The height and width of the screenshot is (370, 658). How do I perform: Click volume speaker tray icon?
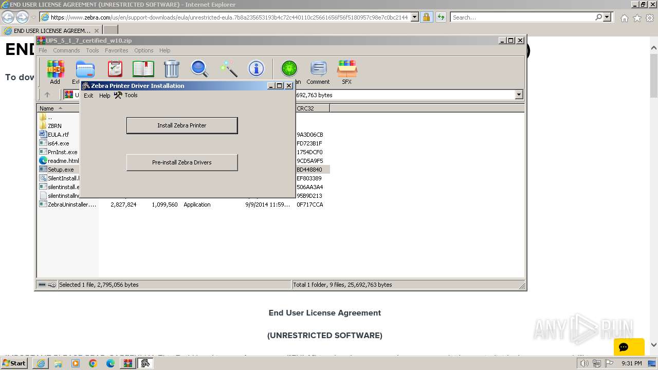coord(584,363)
